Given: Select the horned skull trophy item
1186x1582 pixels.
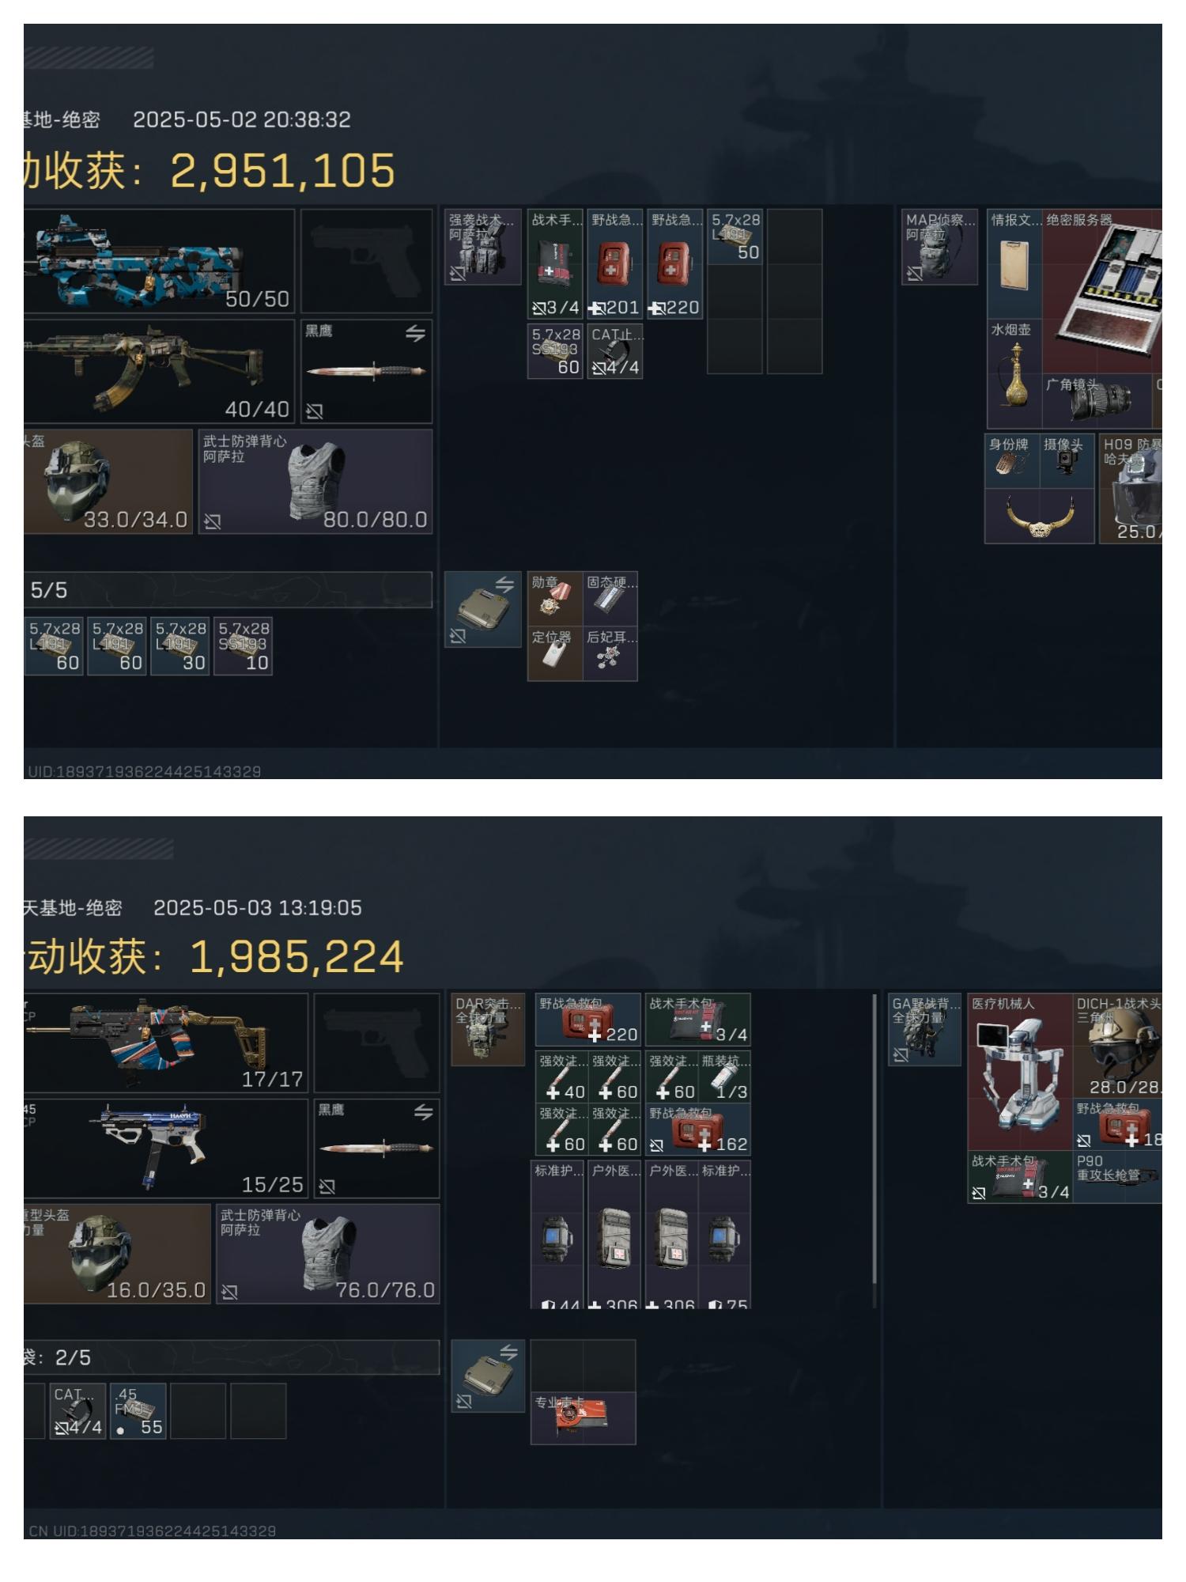Looking at the screenshot, I should [x=1040, y=515].
